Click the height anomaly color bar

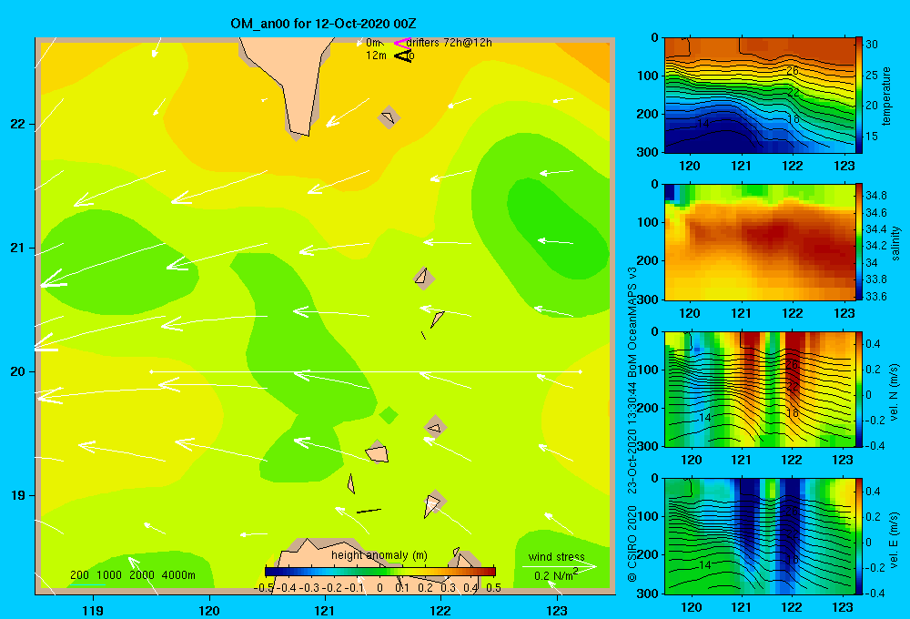click(380, 572)
